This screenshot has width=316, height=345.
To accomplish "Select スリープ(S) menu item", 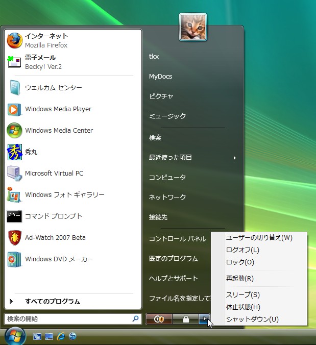I will (x=259, y=294).
